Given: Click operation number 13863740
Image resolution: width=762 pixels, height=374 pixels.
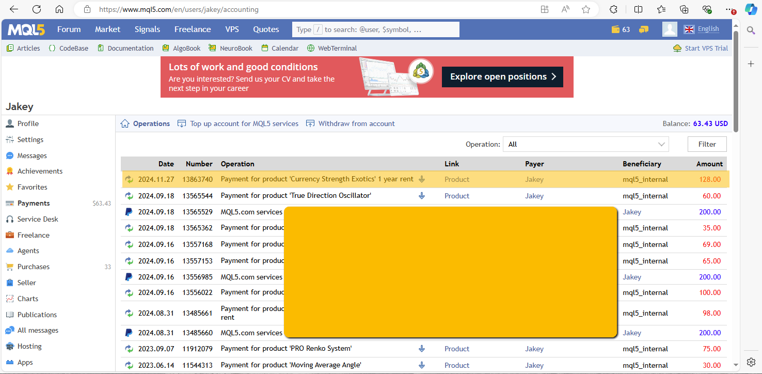Looking at the screenshot, I should 197,179.
